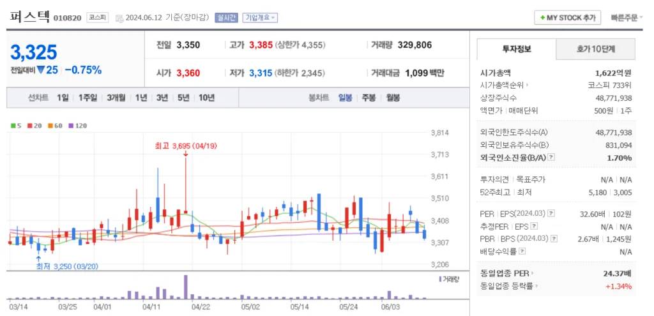Open help icon beside PER EPS(2024.03)

pos(551,213)
